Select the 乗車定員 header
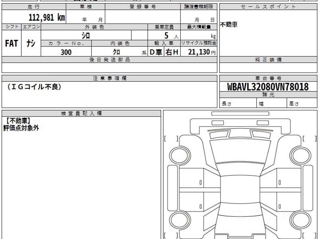Viewport: 319px width, 239px height. click(164, 27)
